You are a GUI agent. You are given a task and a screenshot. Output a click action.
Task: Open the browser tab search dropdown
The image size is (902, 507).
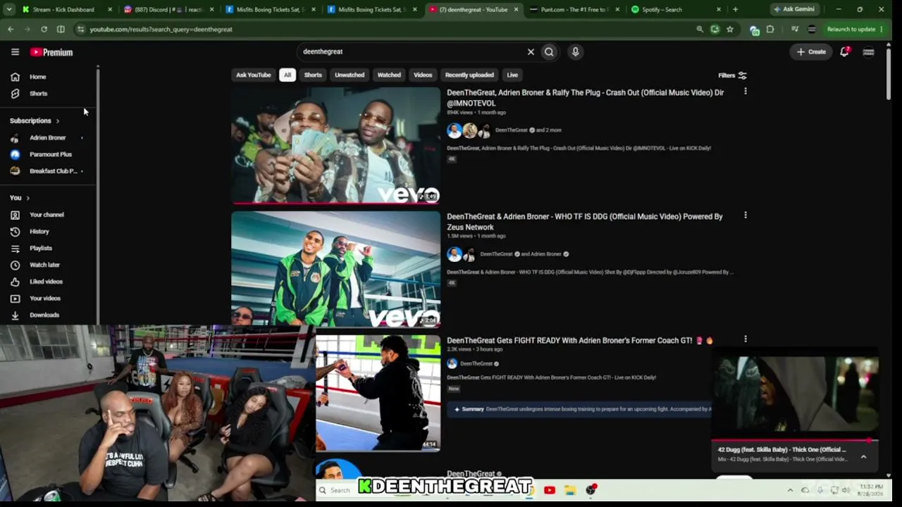point(9,9)
